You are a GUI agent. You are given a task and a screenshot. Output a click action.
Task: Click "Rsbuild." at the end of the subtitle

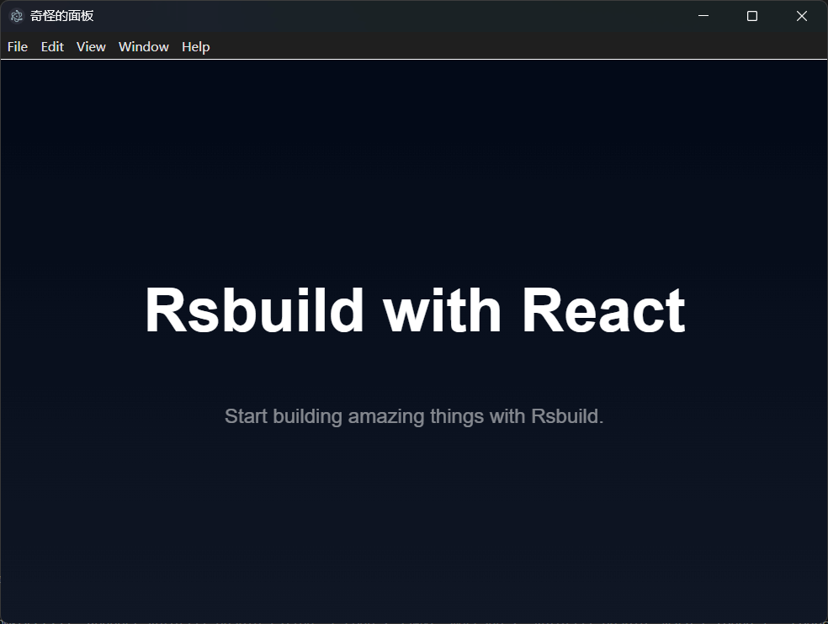pos(567,416)
